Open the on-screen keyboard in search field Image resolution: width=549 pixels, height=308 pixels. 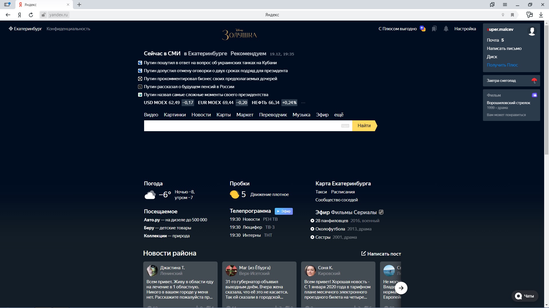345,126
